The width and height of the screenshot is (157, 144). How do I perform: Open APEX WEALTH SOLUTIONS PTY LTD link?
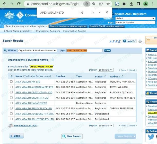34,119
